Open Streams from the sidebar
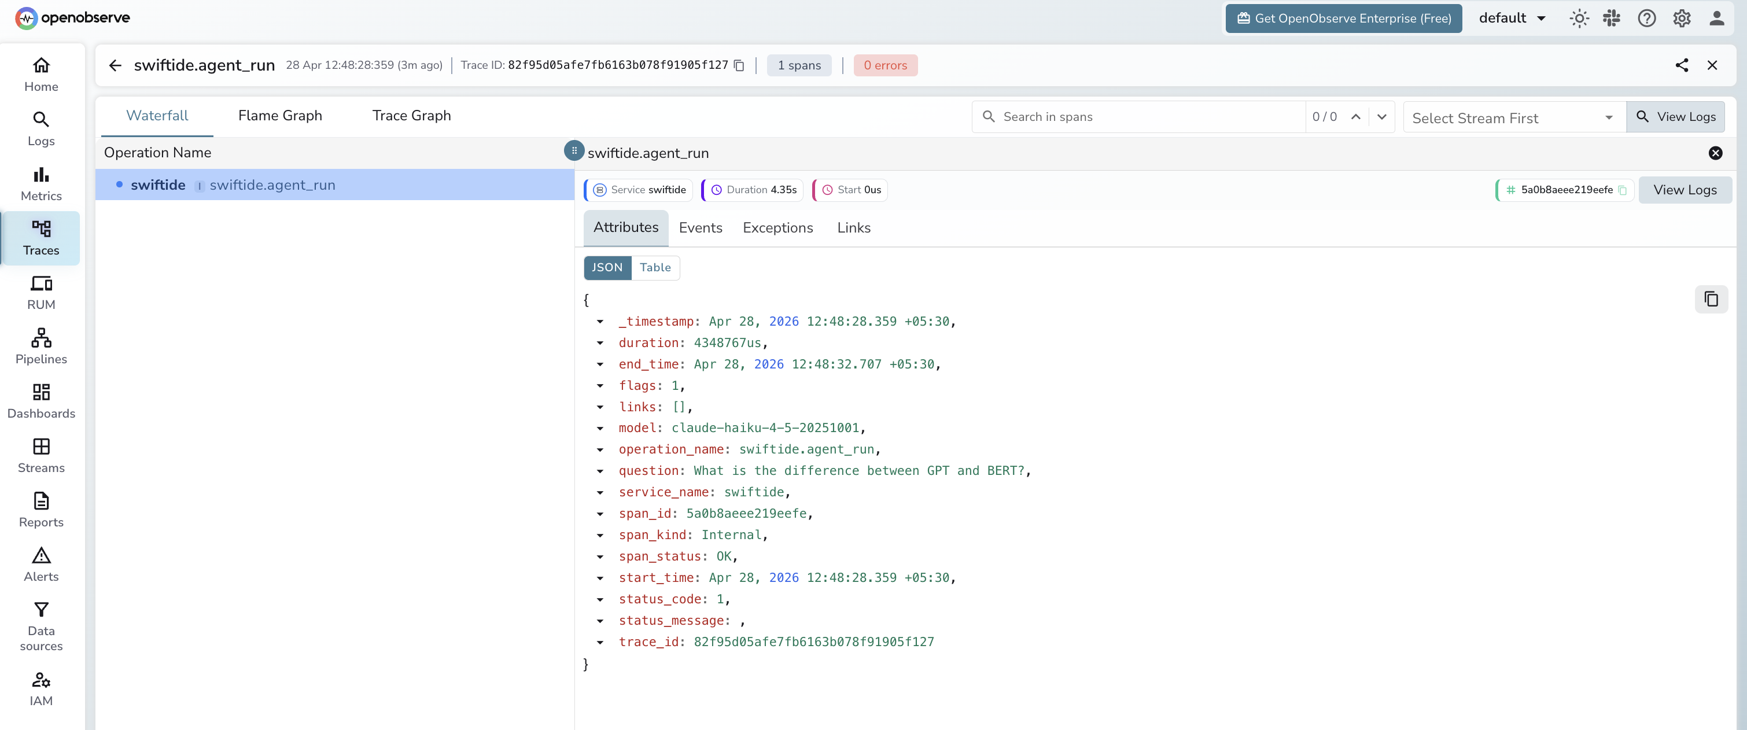This screenshot has height=730, width=1747. [x=40, y=455]
